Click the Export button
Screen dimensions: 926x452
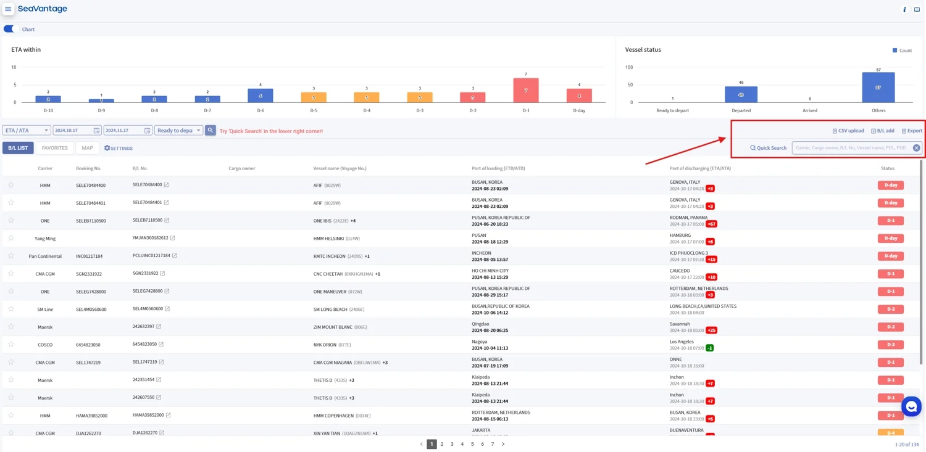pos(912,131)
